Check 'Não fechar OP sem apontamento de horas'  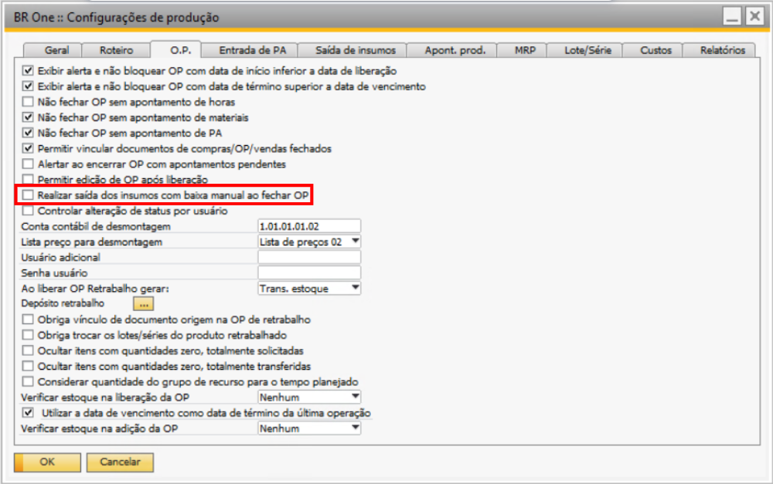(29, 102)
